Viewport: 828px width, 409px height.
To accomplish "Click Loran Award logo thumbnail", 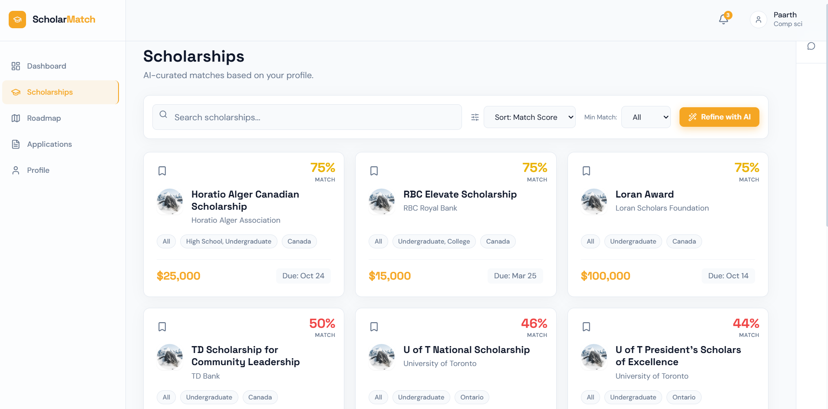I will pyautogui.click(x=594, y=201).
